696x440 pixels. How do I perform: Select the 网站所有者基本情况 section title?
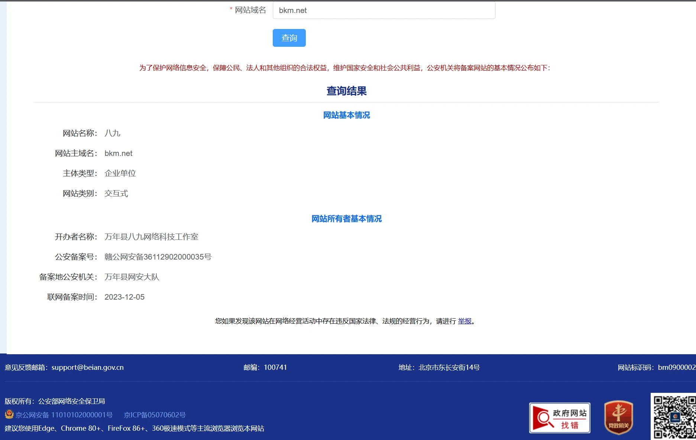pyautogui.click(x=346, y=219)
